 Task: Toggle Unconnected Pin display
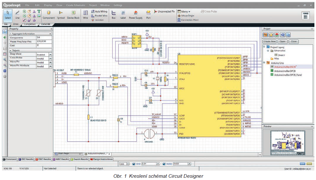[164, 12]
